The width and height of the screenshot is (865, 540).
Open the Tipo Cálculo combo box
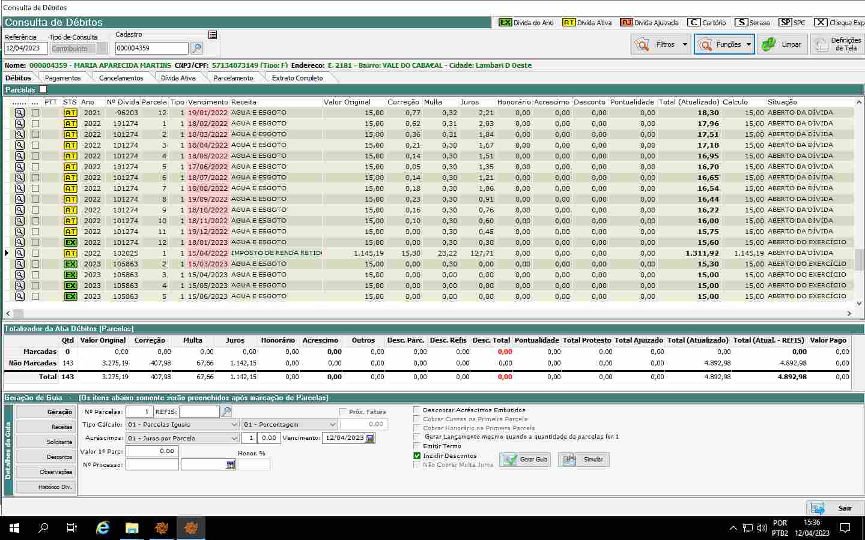[183, 425]
